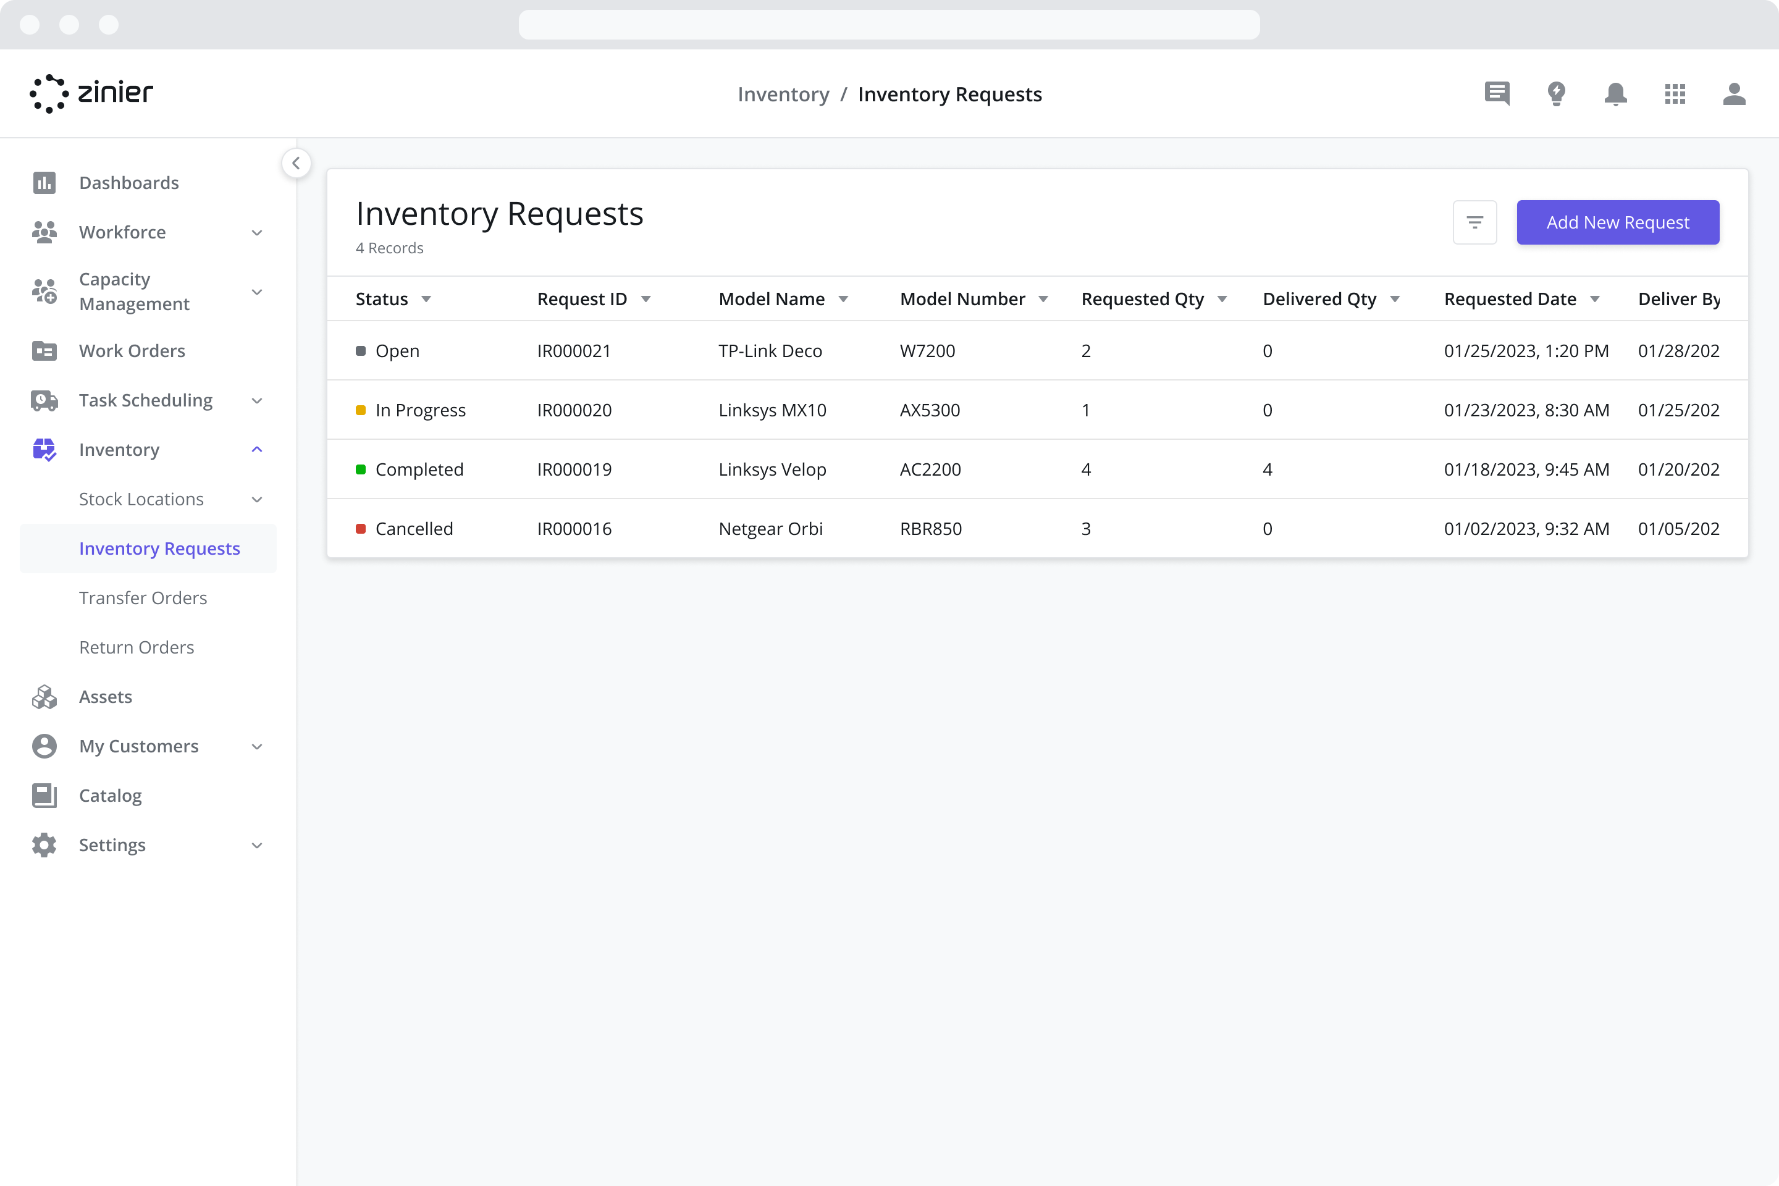Image resolution: width=1779 pixels, height=1186 pixels.
Task: Open Model Number column dropdown arrow
Action: (x=1043, y=300)
